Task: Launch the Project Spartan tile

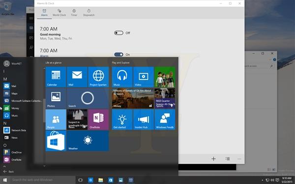Action: [98, 77]
